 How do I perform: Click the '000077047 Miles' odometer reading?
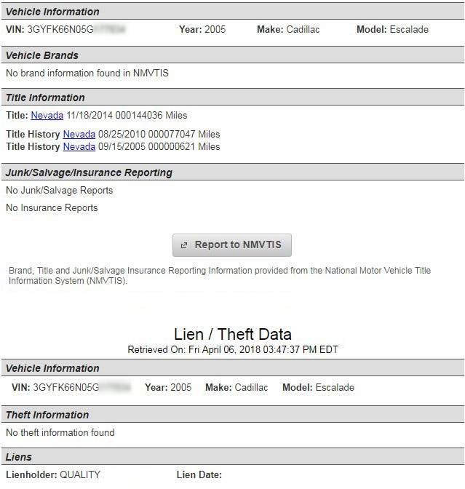184,134
